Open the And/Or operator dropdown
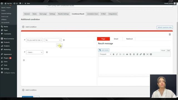 click(59, 45)
